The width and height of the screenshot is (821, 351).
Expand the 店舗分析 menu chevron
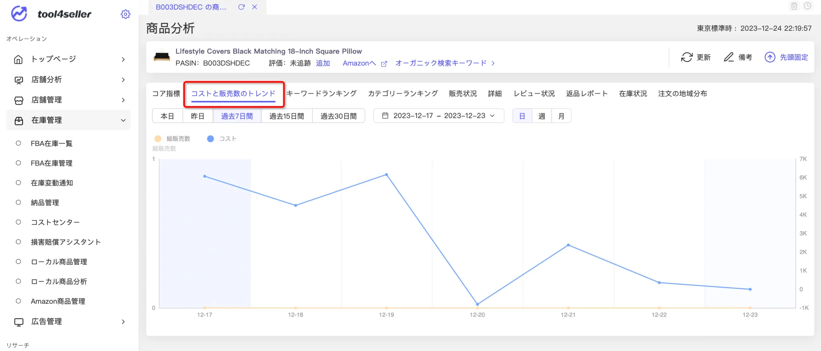pos(123,80)
